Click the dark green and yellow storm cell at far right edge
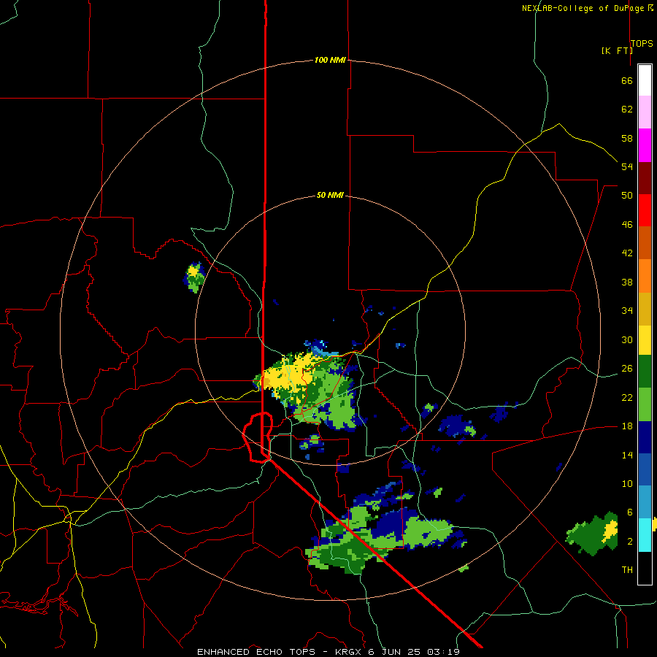Image resolution: width=657 pixels, height=657 pixels. tap(593, 534)
